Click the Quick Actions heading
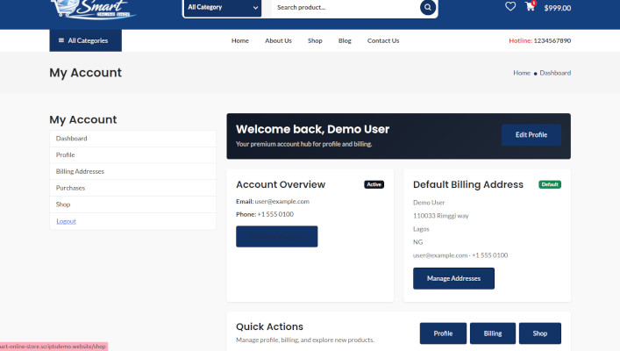The width and height of the screenshot is (620, 351). click(x=269, y=326)
